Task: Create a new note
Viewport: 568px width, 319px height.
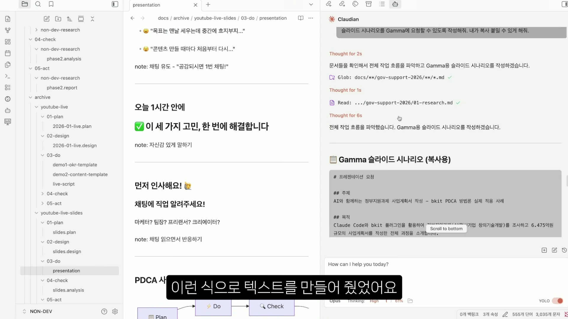Action: click(47, 19)
